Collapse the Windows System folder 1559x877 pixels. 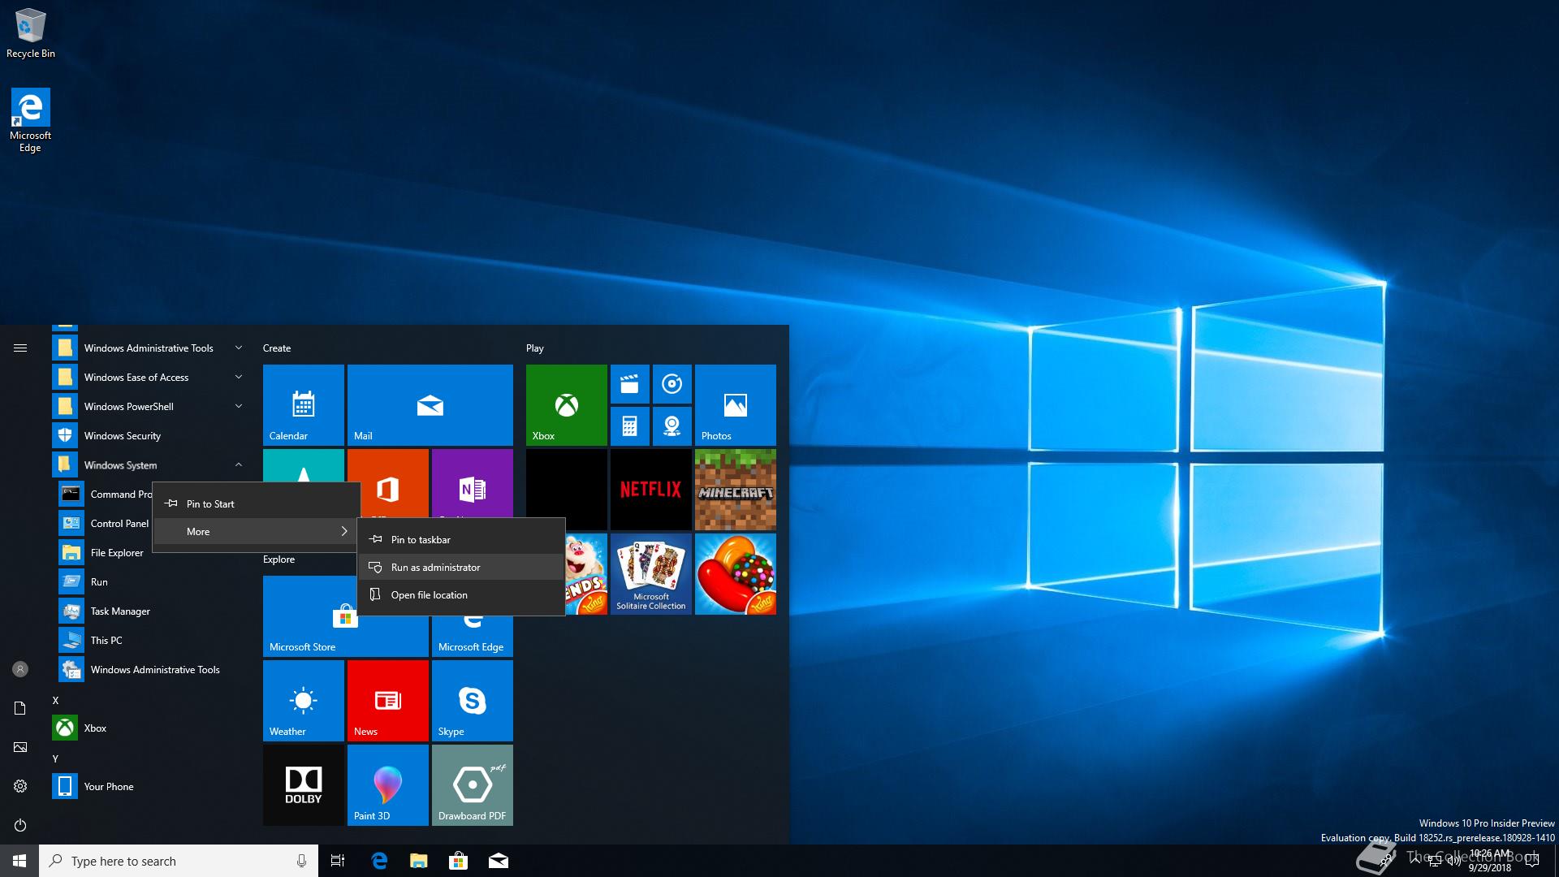(151, 464)
